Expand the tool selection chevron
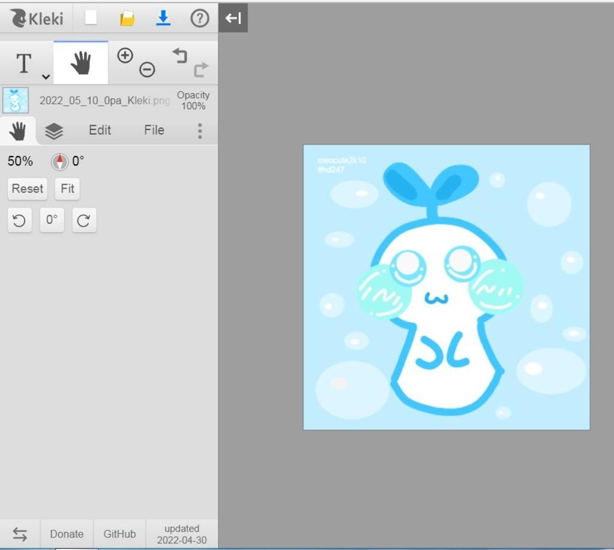Viewport: 614px width, 550px height. [x=46, y=77]
